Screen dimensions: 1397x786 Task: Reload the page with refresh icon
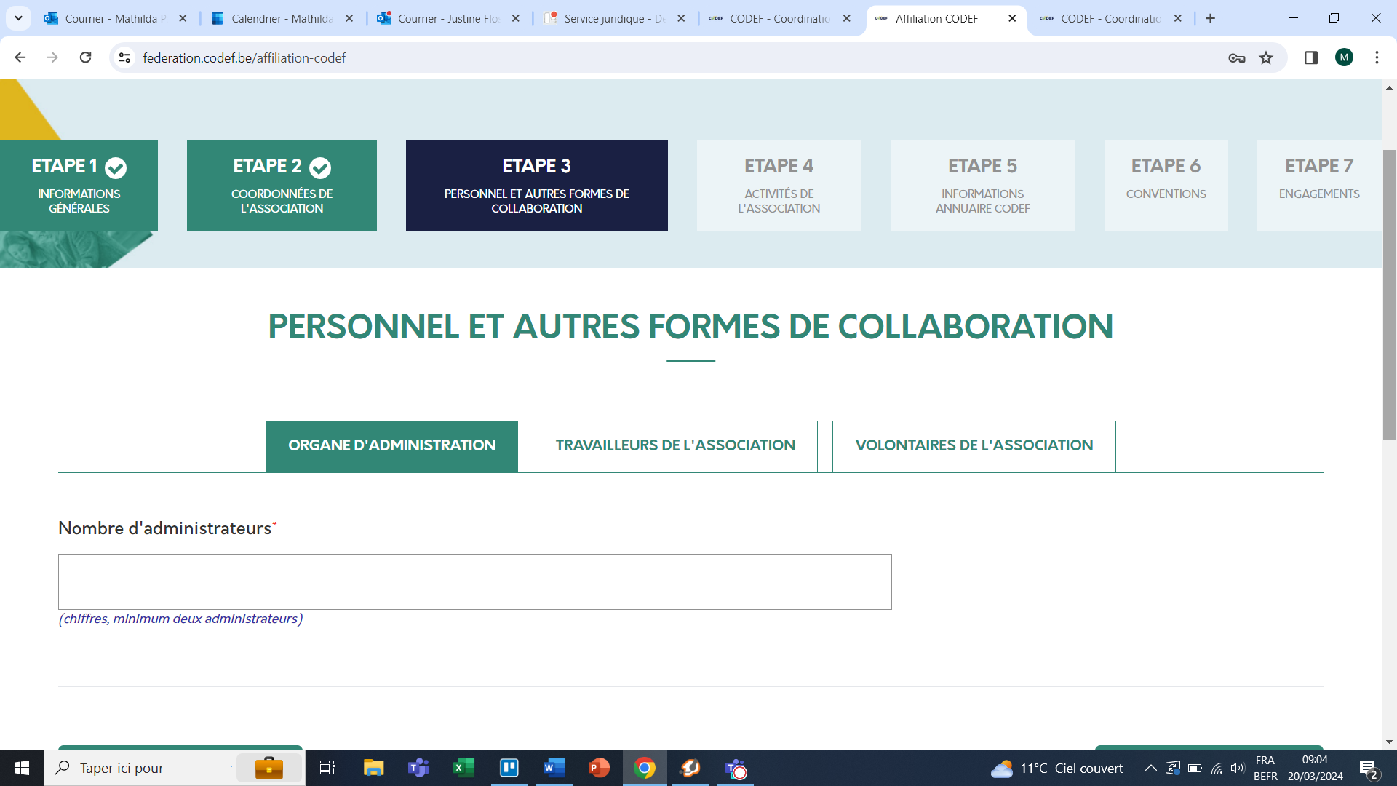85,57
